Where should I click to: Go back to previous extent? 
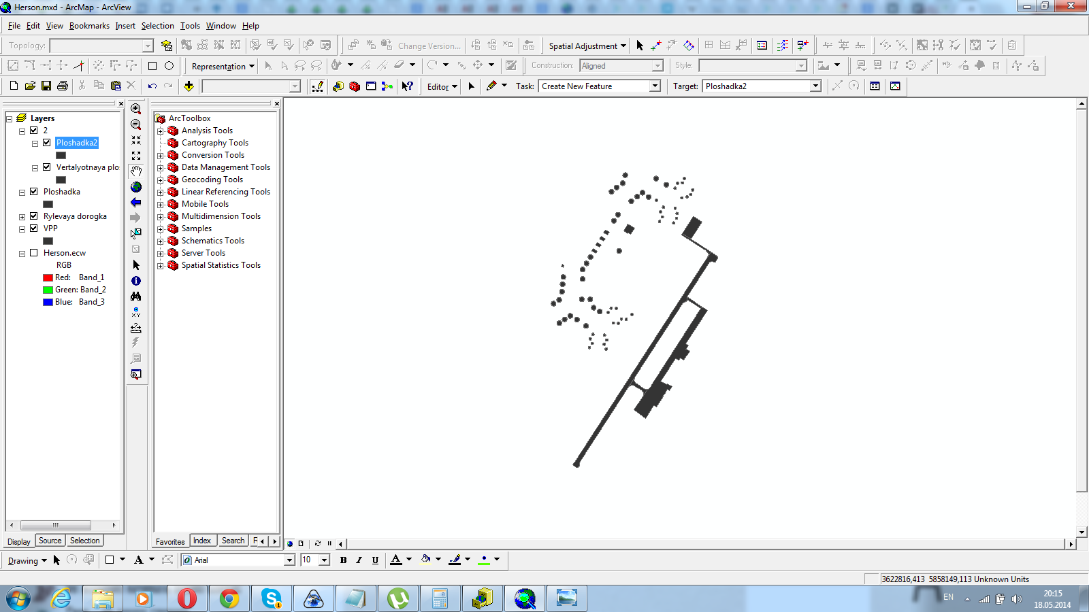tap(136, 203)
